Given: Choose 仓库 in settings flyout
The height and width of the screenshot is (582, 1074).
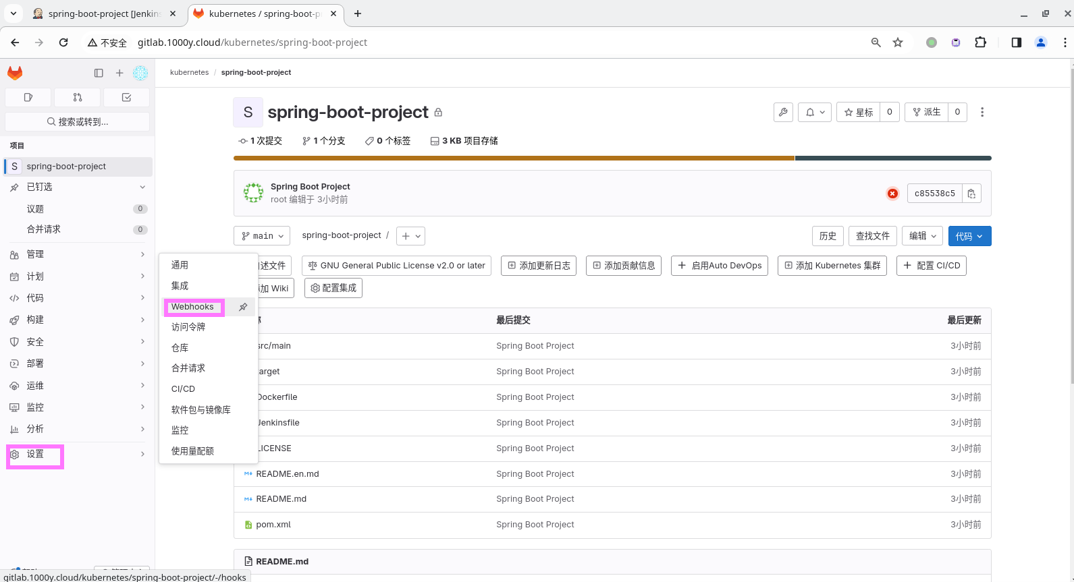Looking at the screenshot, I should (x=209, y=348).
